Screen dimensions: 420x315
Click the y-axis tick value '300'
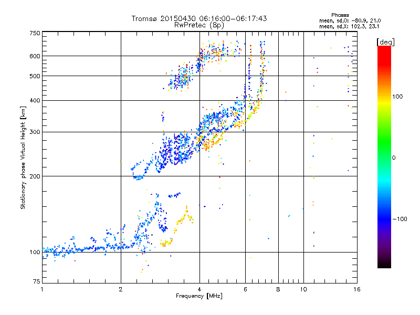(35, 132)
